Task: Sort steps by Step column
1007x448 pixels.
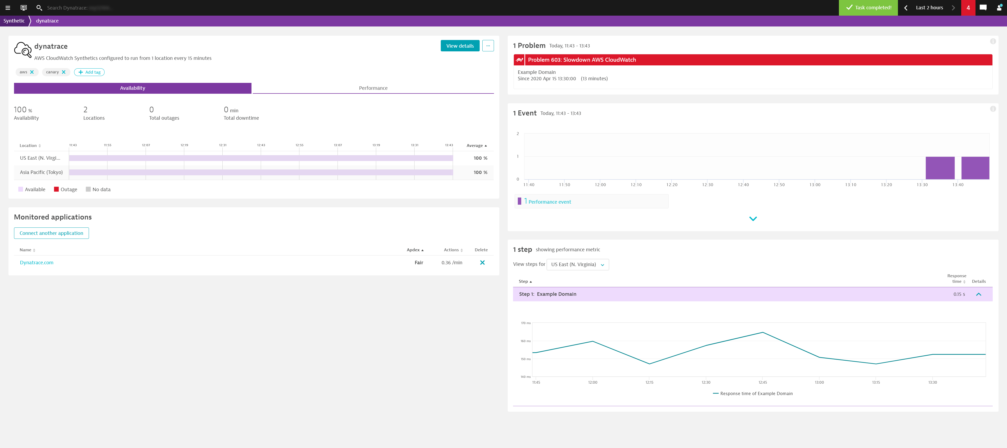Action: tap(525, 281)
